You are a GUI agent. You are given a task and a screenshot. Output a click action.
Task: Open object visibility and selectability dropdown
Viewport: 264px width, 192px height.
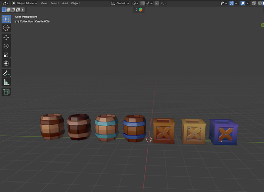224,3
